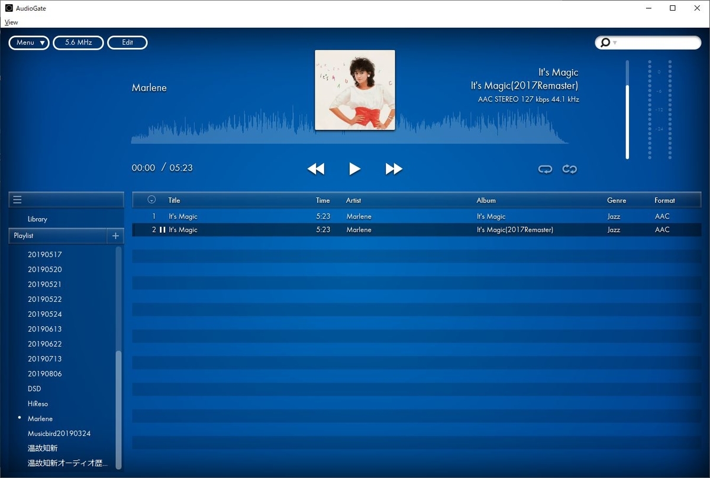
Task: Click the Playlist section header
Action: (57, 236)
